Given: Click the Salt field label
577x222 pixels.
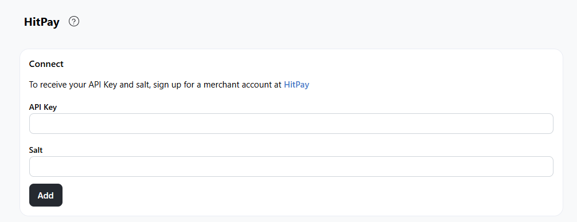Looking at the screenshot, I should [x=36, y=150].
